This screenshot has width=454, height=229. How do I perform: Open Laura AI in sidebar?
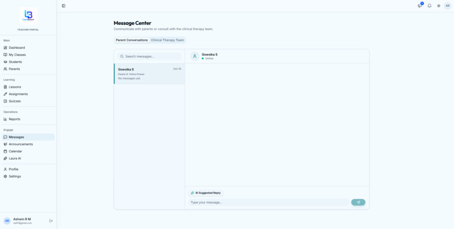[x=28, y=159]
